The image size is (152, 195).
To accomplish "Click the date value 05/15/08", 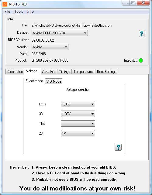I will coord(39,54).
